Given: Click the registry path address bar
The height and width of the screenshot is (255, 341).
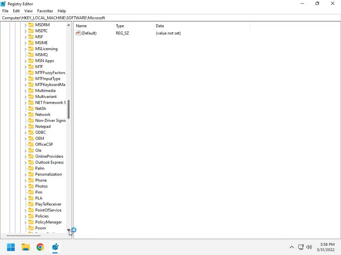Looking at the screenshot, I should pos(170,18).
